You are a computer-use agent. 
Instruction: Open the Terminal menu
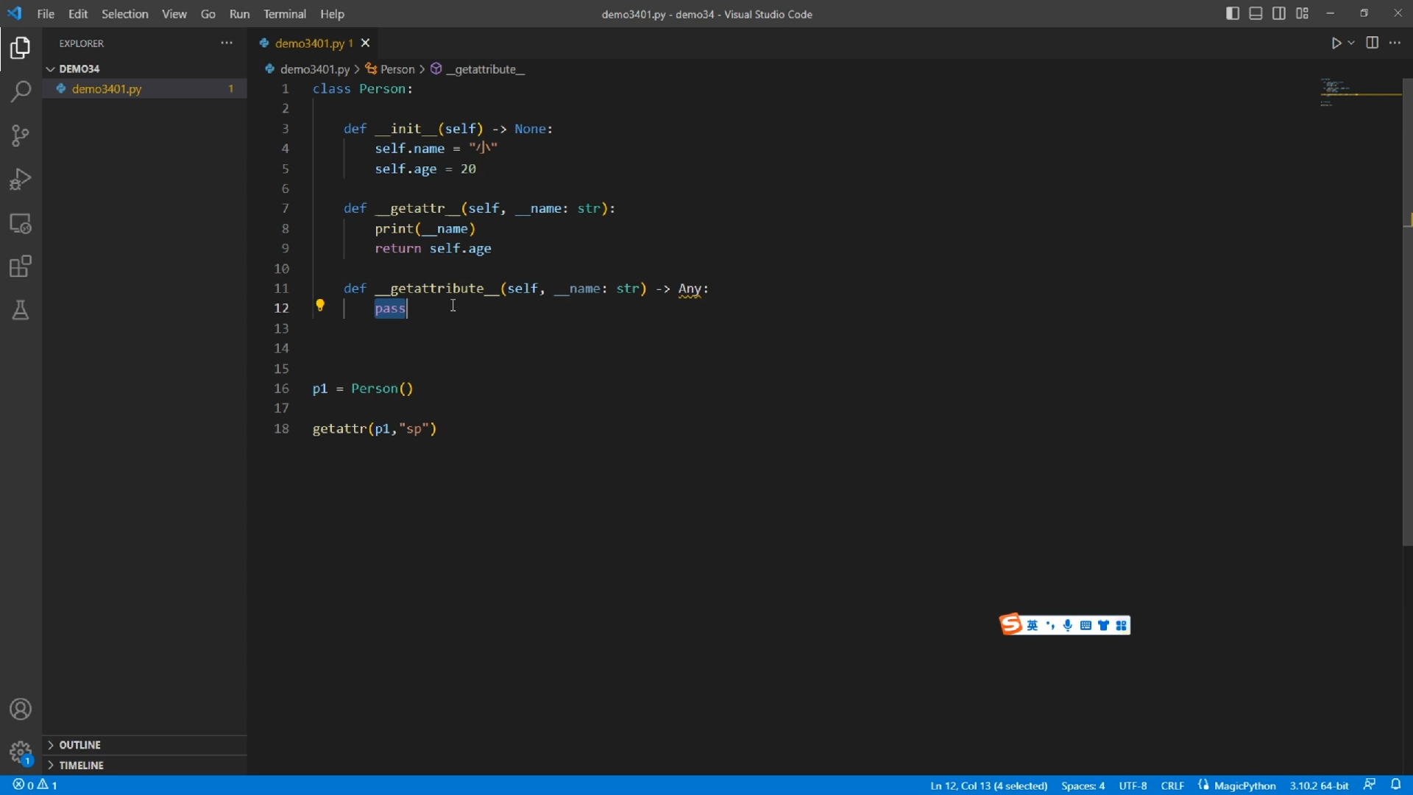click(x=285, y=14)
